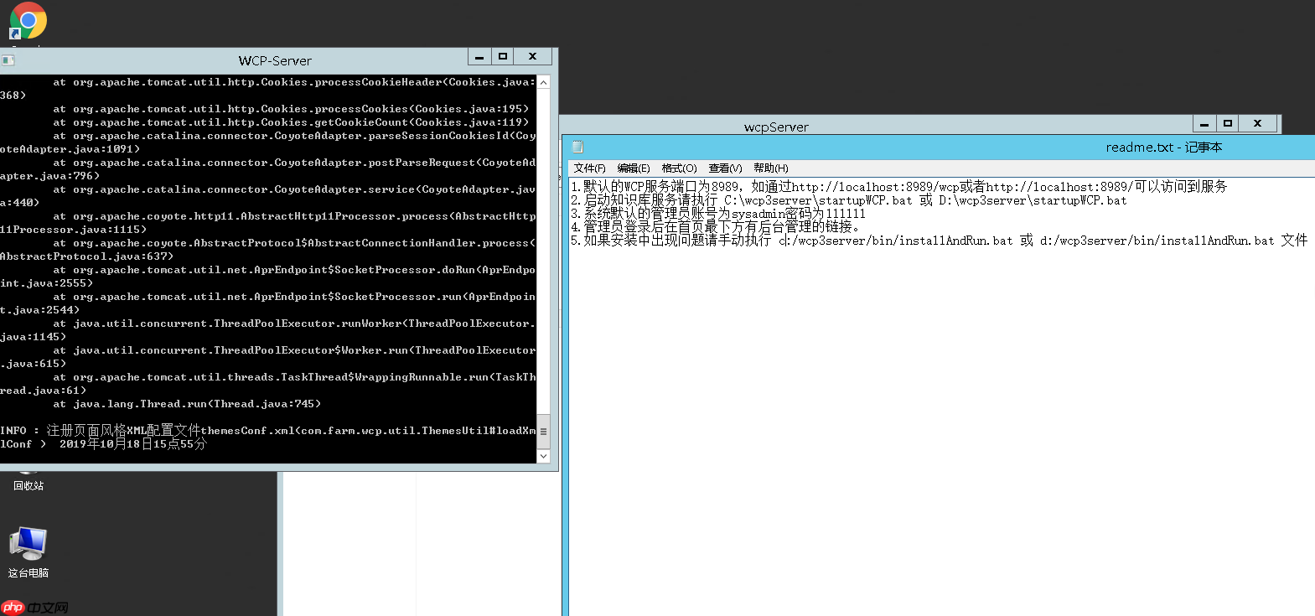
Task: Click the wcpServer window title text
Action: click(x=776, y=127)
